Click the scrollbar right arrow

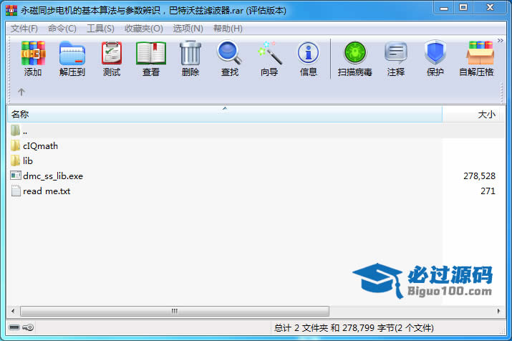tap(498, 311)
